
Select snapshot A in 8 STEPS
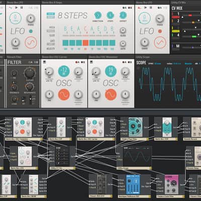pos(124,8)
